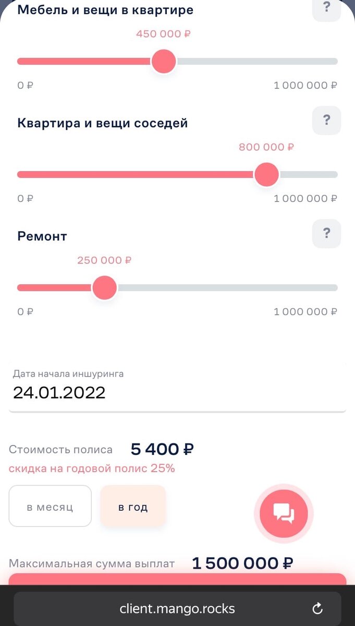This screenshot has width=355, height=626.
Task: Select yearly pricing with в год
Action: tap(133, 505)
